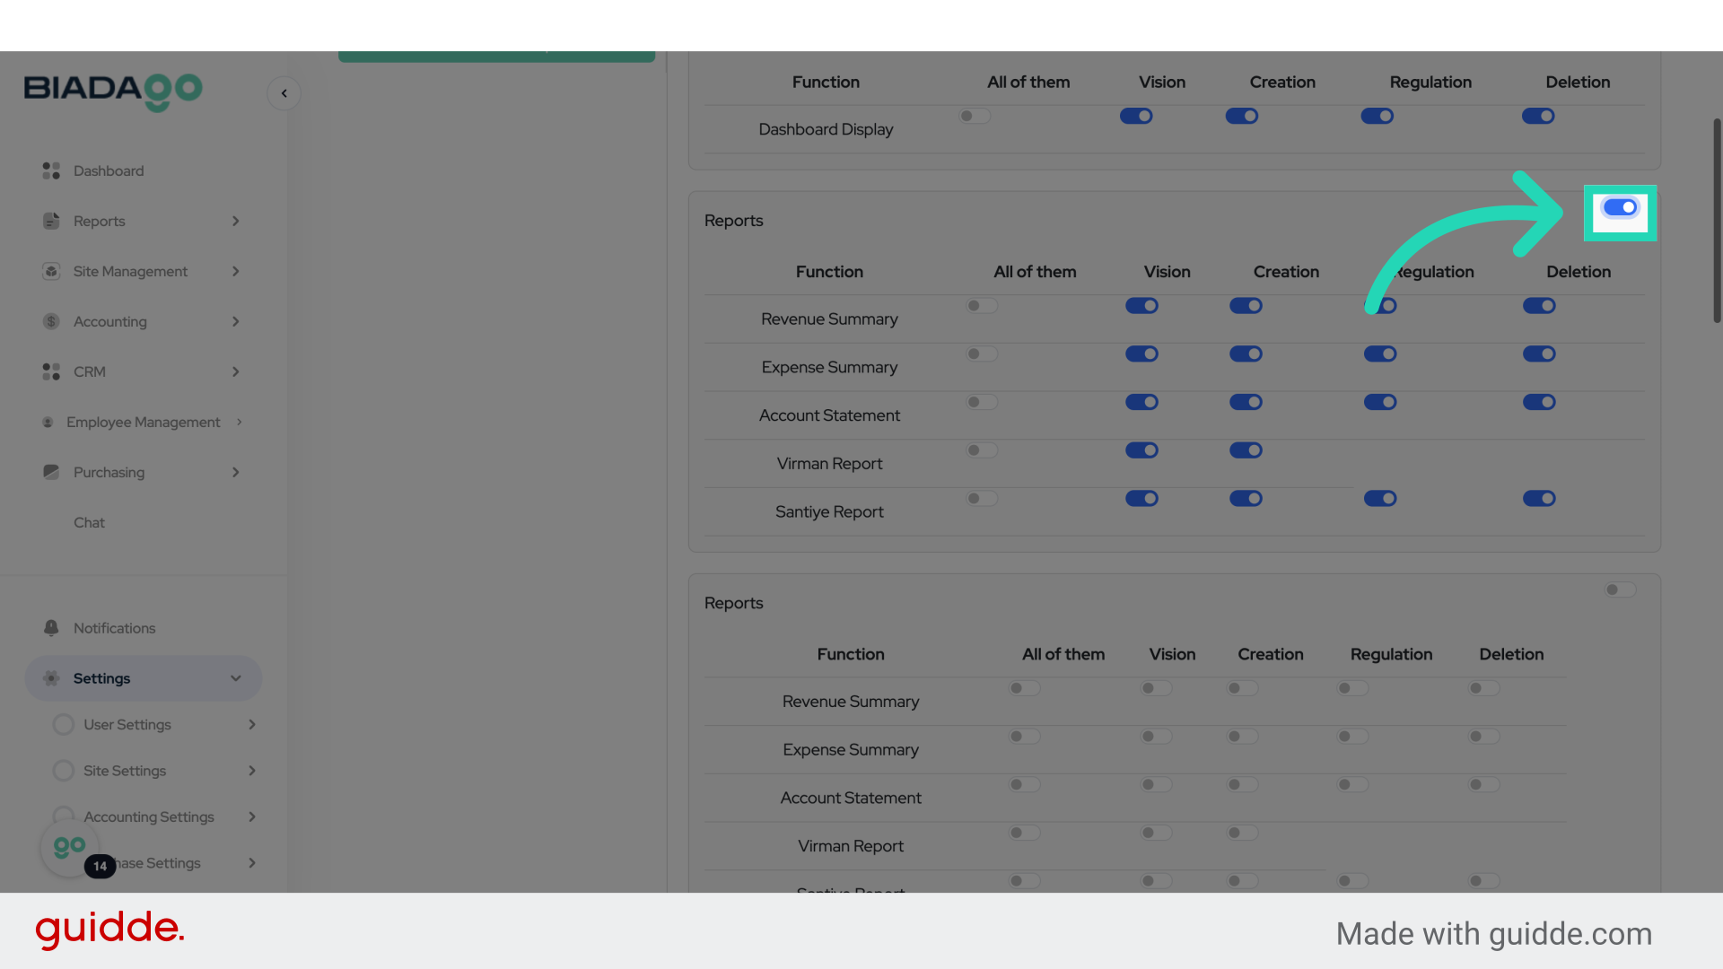The width and height of the screenshot is (1723, 969).
Task: Click the page vertical scrollbar
Action: pyautogui.click(x=1716, y=220)
